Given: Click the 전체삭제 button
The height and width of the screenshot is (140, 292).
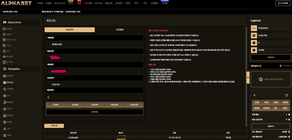Looking at the screenshot, I should click(x=54, y=126).
